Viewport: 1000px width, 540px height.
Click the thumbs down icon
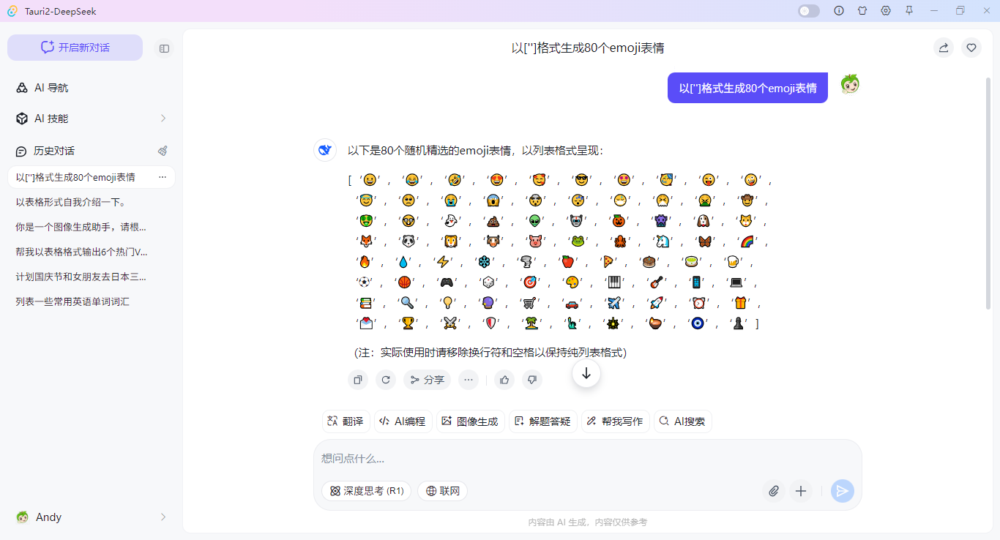point(532,380)
